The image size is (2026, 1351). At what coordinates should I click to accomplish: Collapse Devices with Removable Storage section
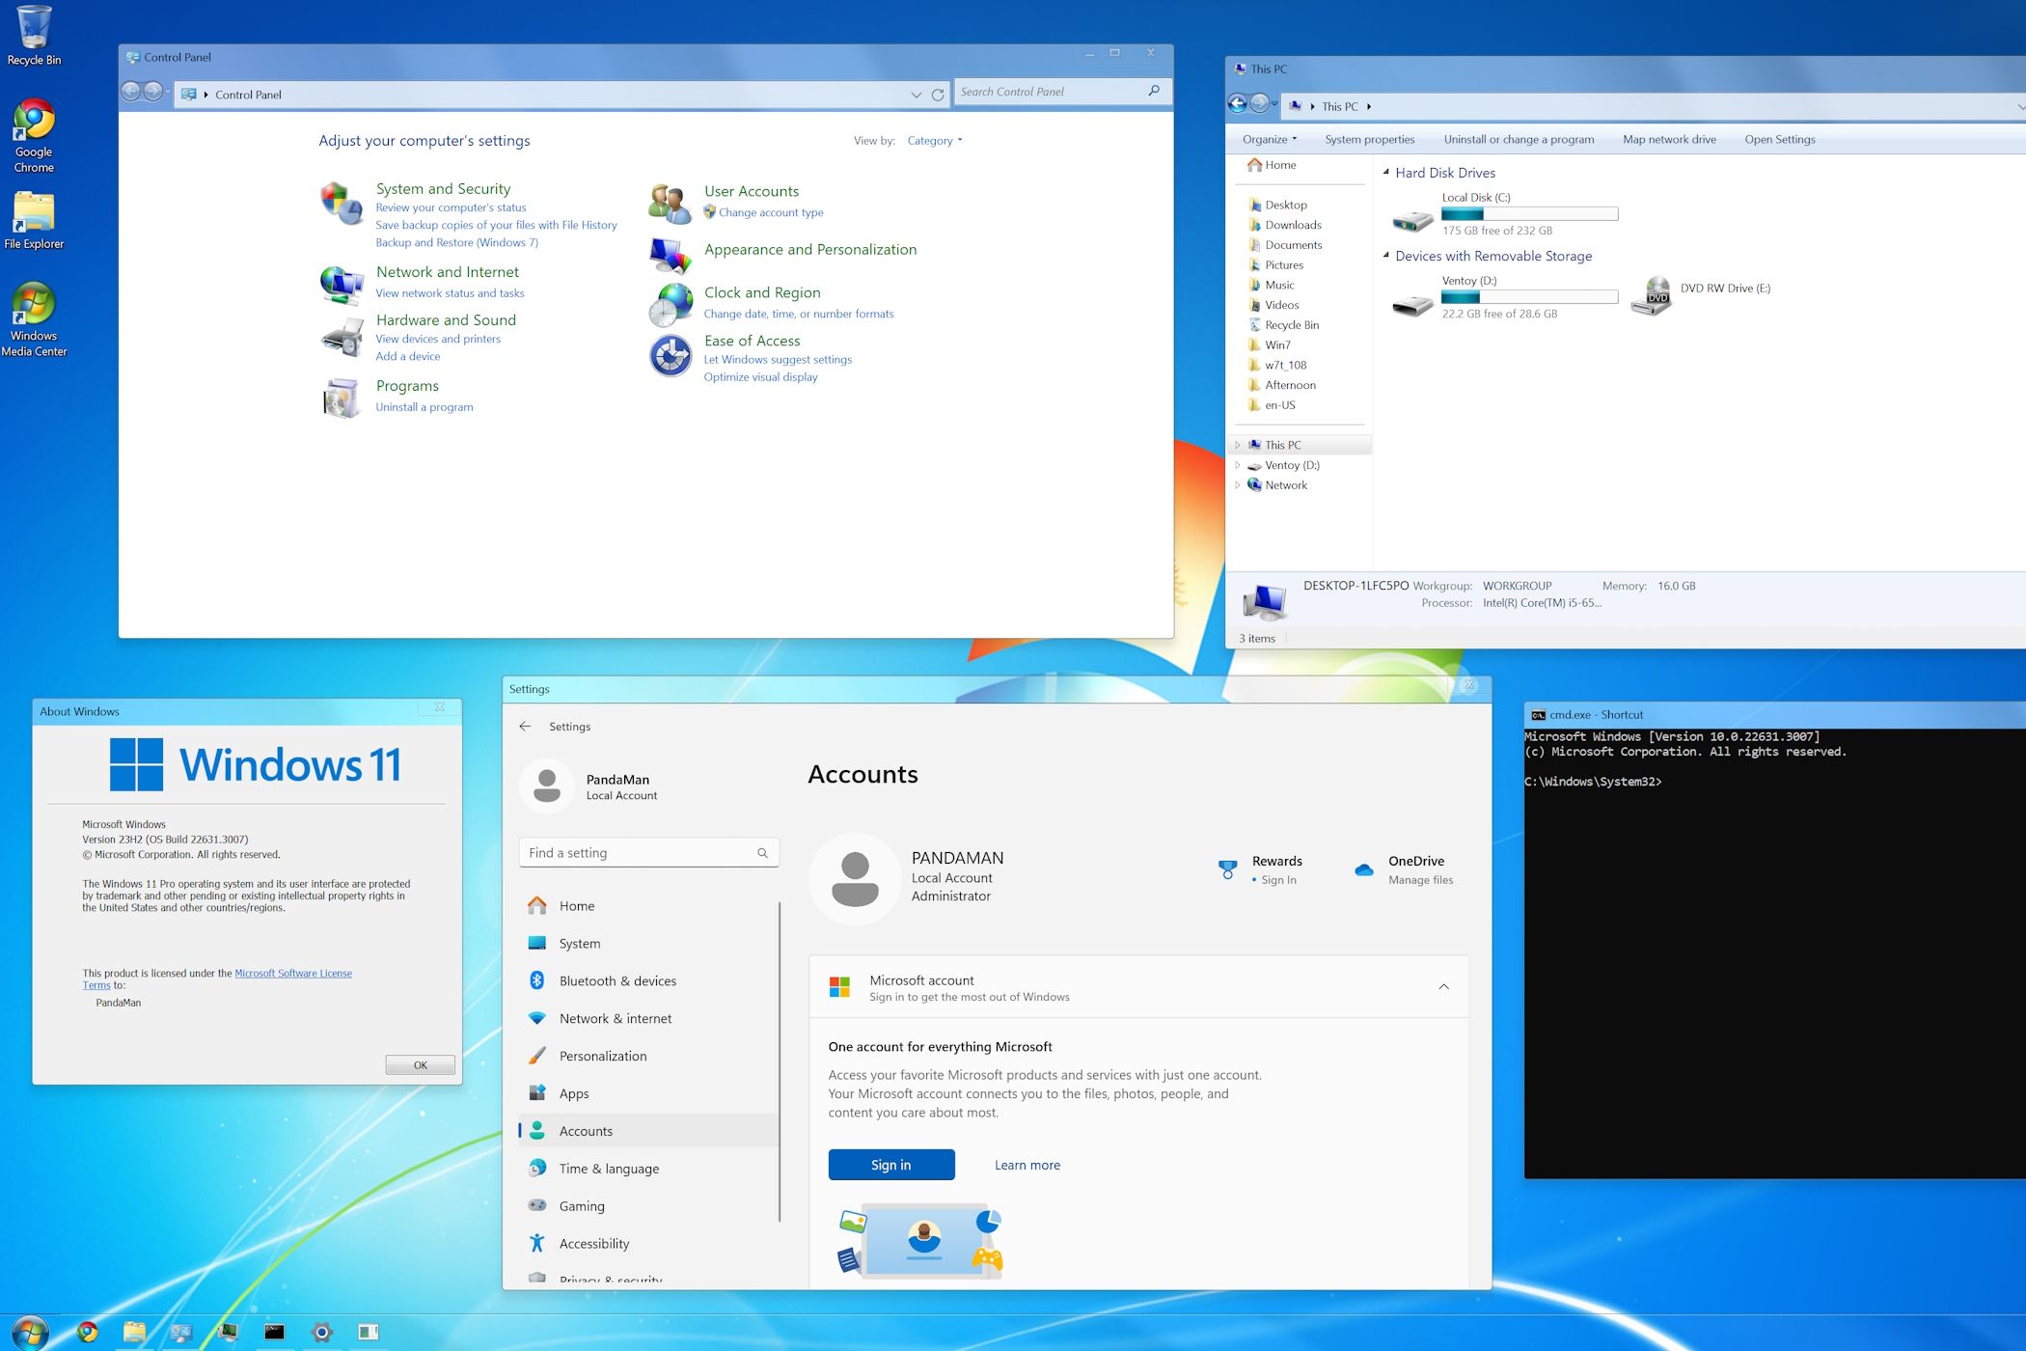(1386, 256)
